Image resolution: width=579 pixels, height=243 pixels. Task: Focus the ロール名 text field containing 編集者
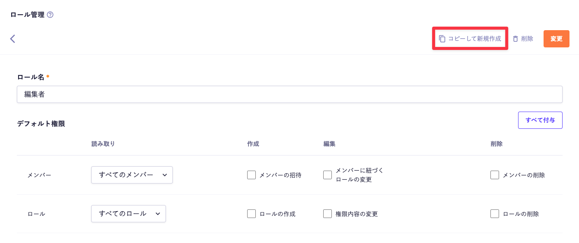click(289, 94)
